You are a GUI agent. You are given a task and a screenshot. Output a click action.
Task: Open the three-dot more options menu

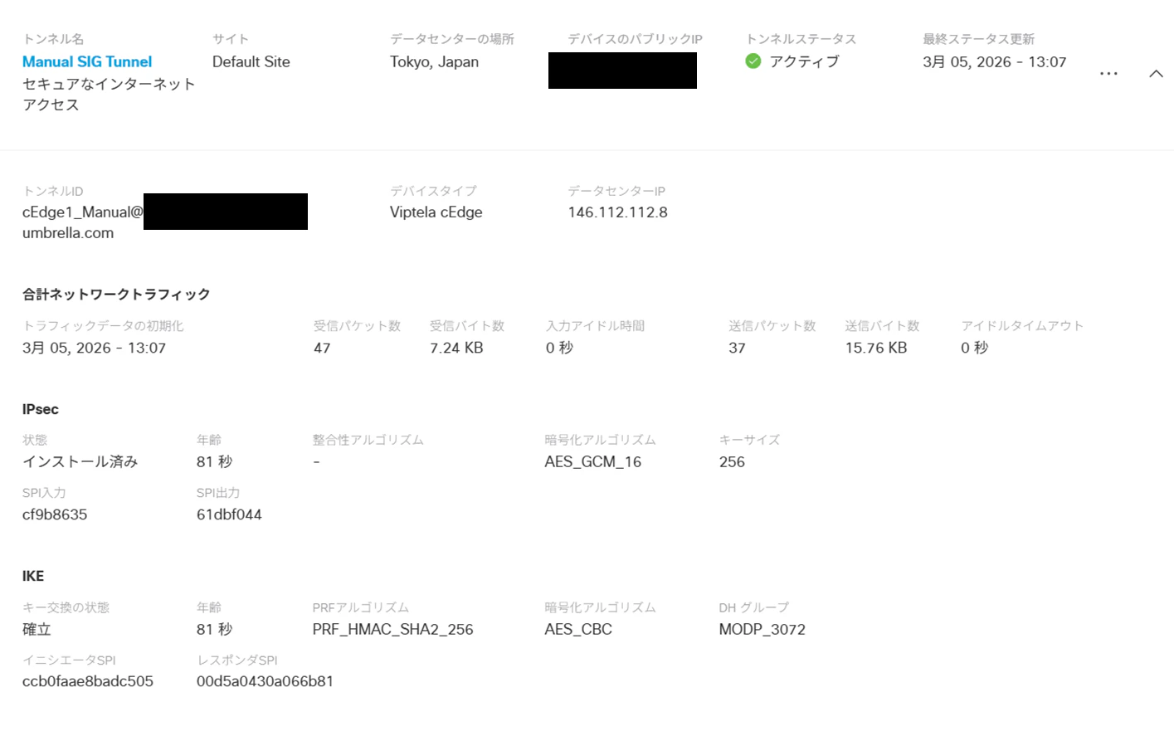click(1108, 74)
